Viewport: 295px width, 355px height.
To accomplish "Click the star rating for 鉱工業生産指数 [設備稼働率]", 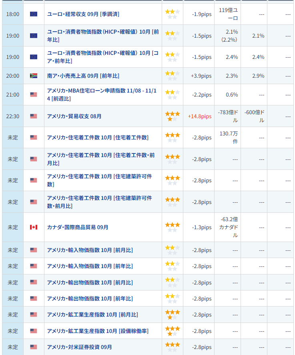I will pos(173,331).
